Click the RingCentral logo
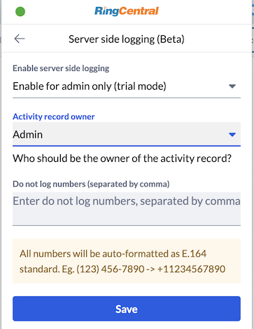The height and width of the screenshot is (329, 254). click(127, 11)
